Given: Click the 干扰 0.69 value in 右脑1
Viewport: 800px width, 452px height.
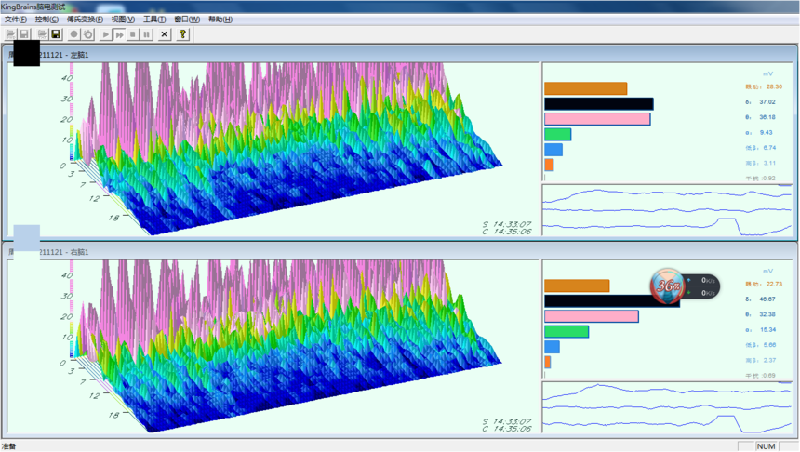Looking at the screenshot, I should (x=760, y=376).
